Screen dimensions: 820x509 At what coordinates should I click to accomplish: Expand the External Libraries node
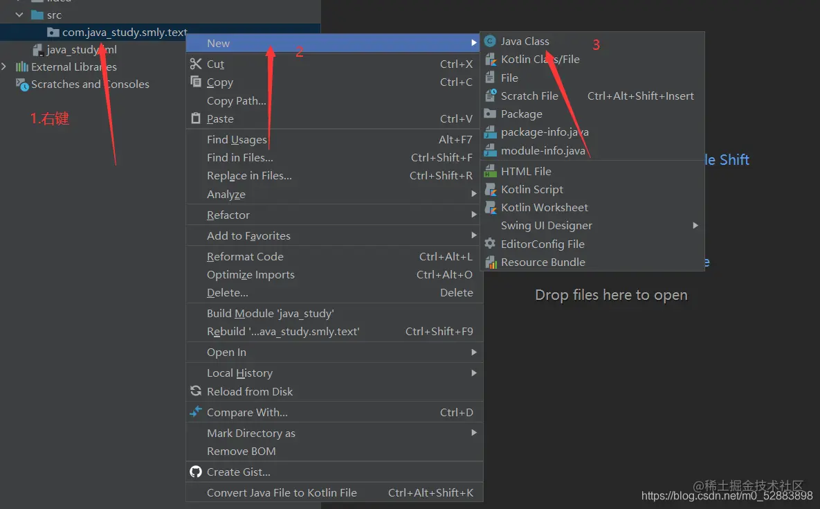pyautogui.click(x=4, y=66)
